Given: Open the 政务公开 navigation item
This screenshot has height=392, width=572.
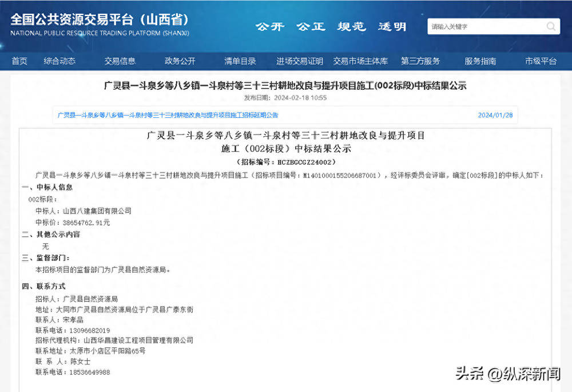Looking at the screenshot, I should (x=180, y=61).
